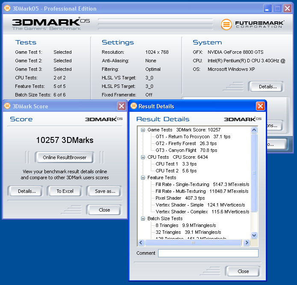Select Vertex Shader - Simple row

click(200, 205)
